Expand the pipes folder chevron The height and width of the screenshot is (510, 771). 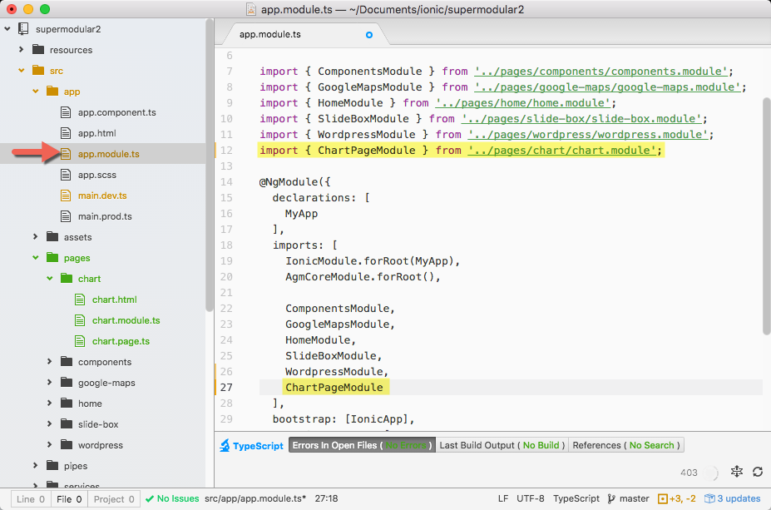click(36, 465)
